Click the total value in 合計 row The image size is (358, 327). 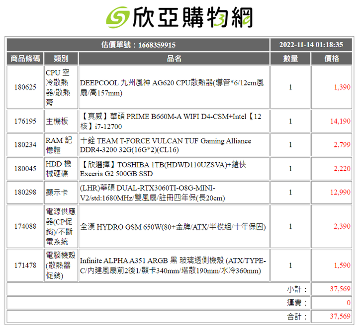340,316
